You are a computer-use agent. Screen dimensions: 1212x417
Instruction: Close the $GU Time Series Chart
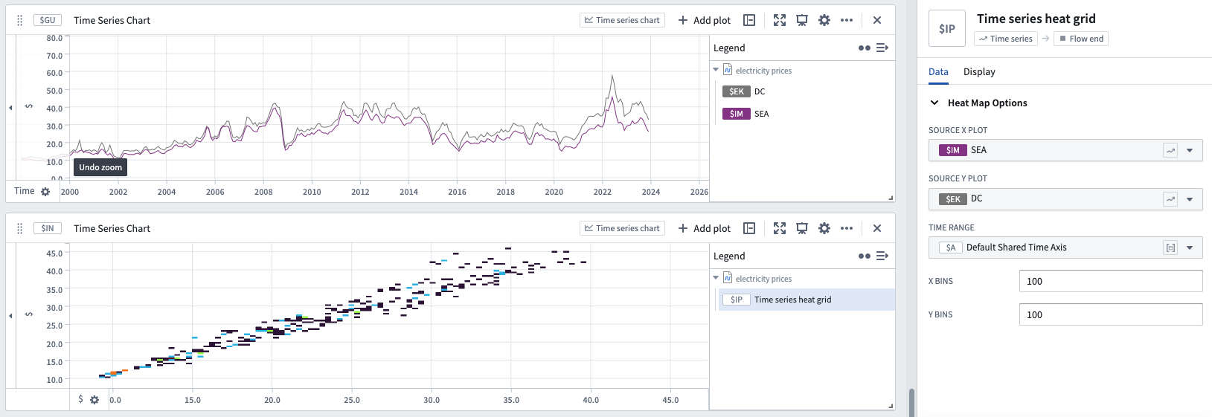(877, 20)
